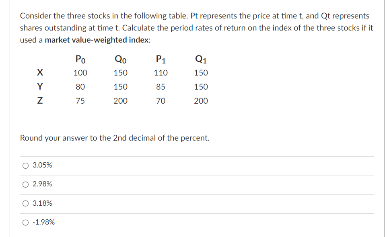Select the 3.18% answer option
Viewport: 387px width, 237px height.
25,203
